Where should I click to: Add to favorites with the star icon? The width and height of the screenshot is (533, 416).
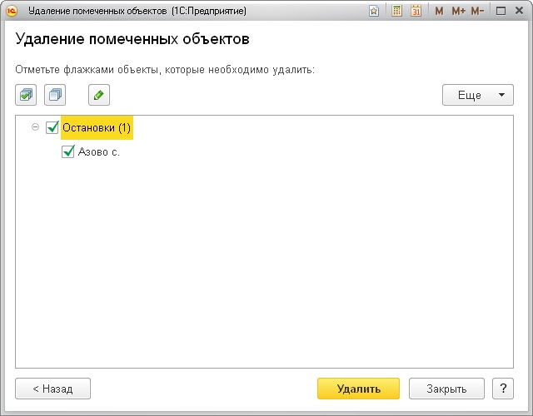pyautogui.click(x=375, y=12)
